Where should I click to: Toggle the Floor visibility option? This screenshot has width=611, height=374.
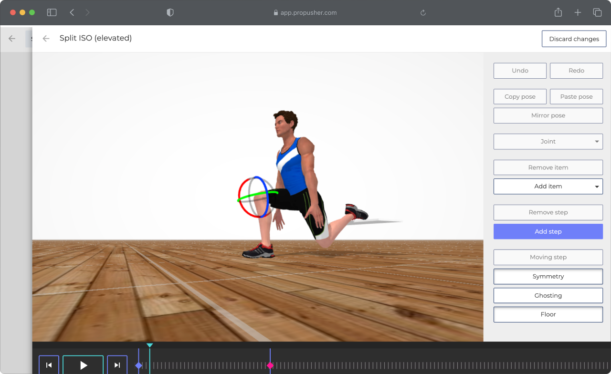pyautogui.click(x=548, y=314)
